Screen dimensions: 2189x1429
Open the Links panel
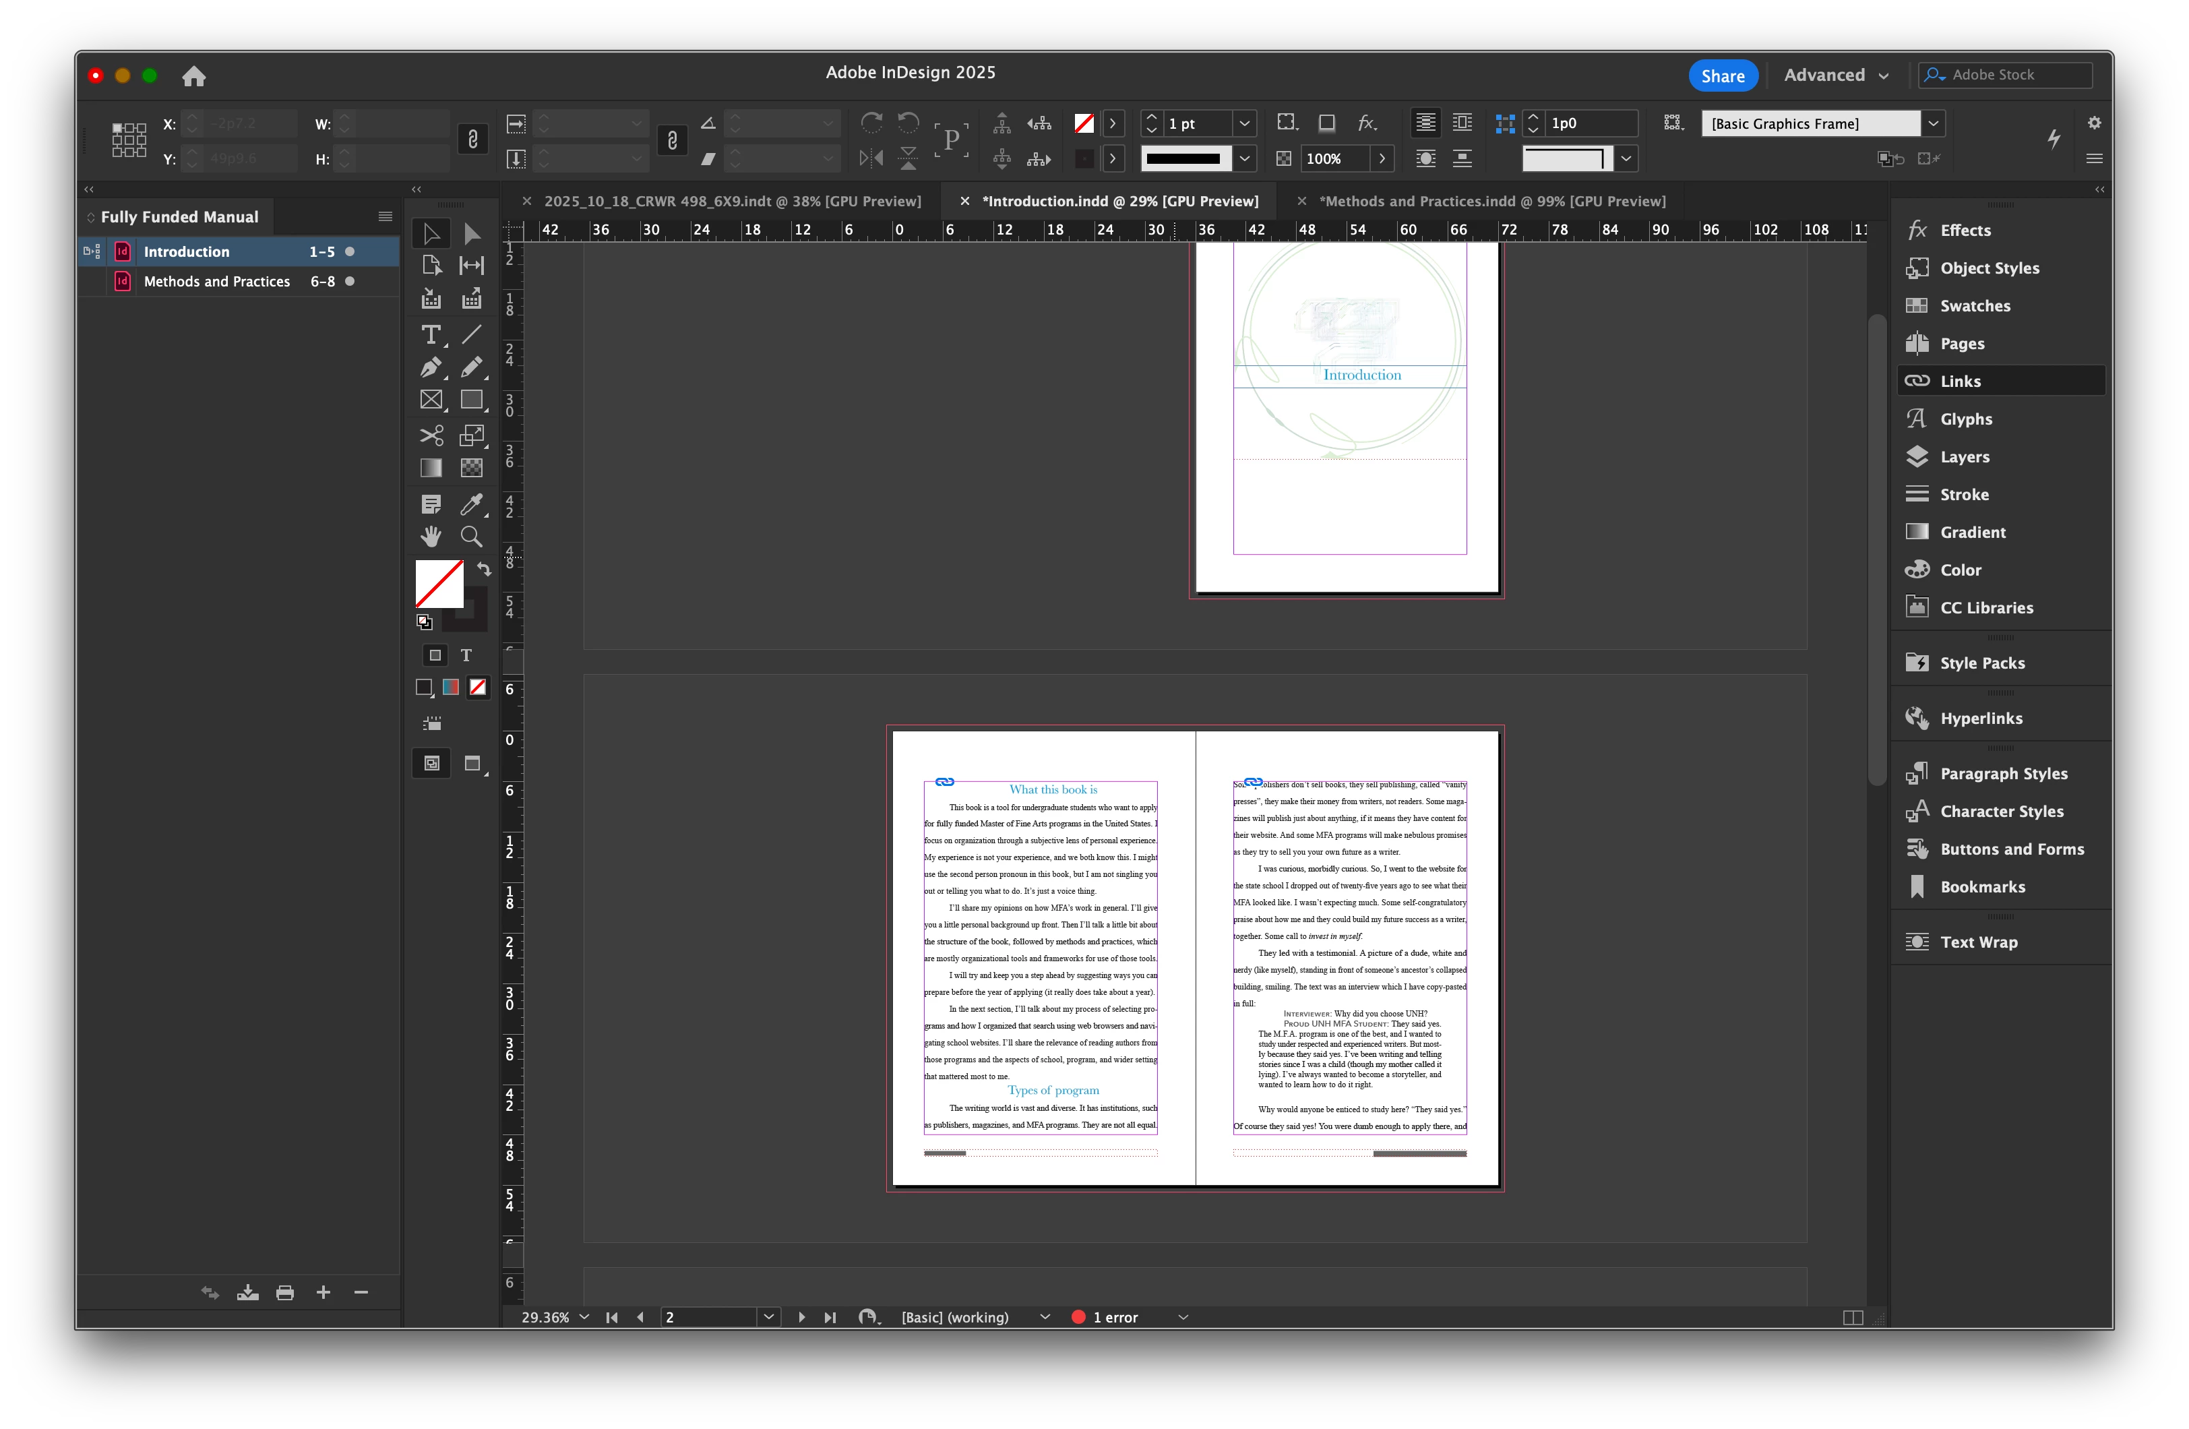click(1960, 381)
